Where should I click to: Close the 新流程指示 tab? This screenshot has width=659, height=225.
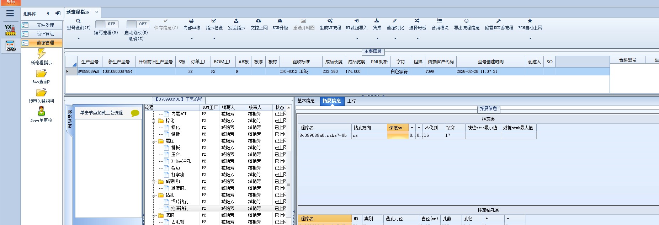(x=96, y=12)
